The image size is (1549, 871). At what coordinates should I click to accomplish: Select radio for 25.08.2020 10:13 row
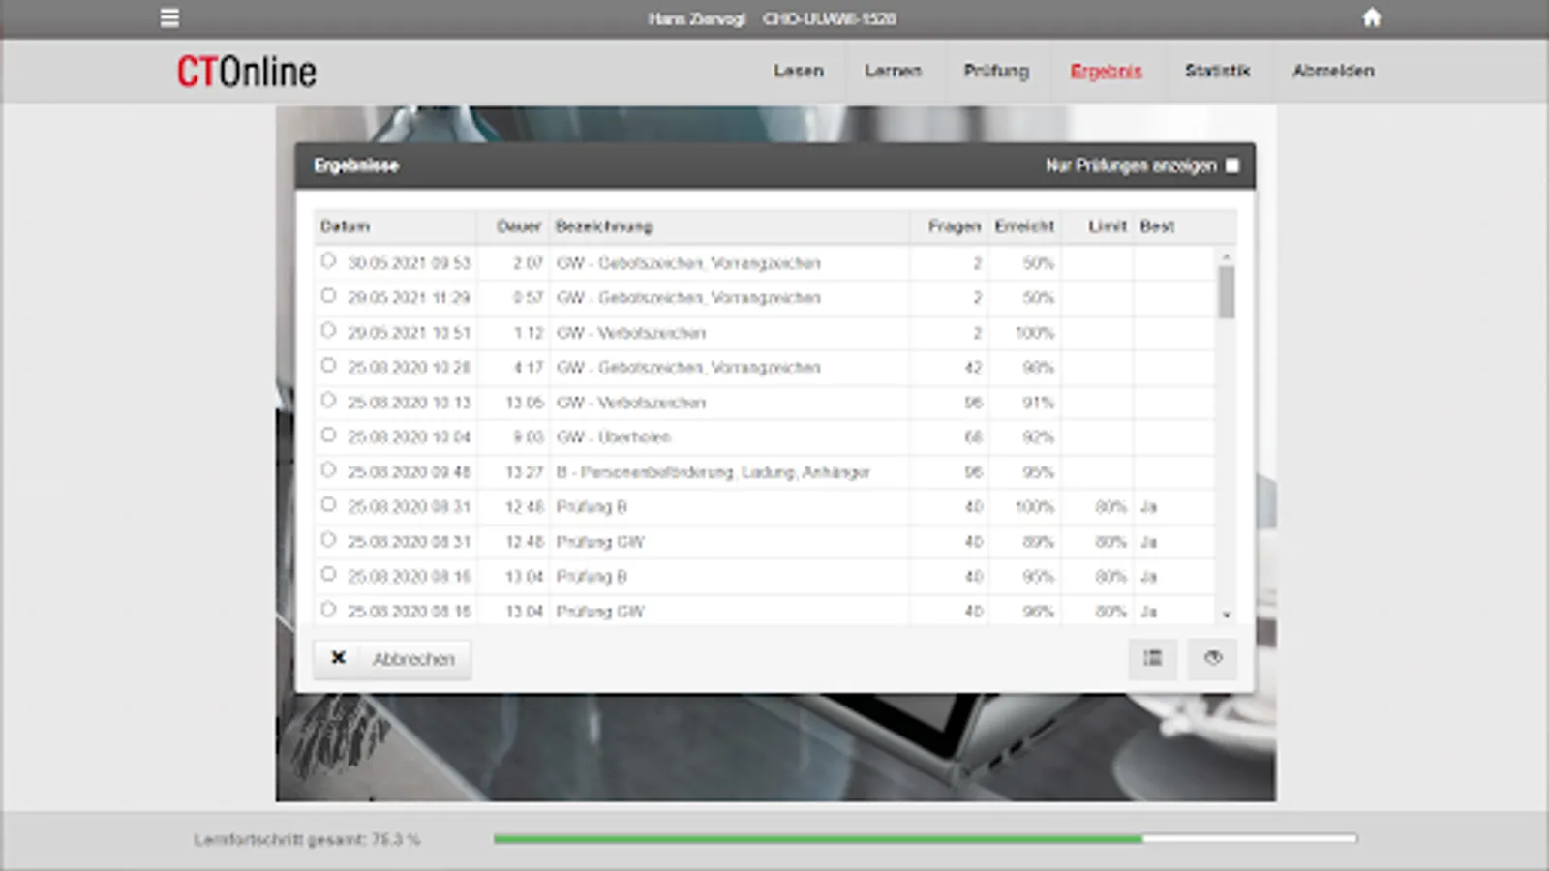[328, 401]
